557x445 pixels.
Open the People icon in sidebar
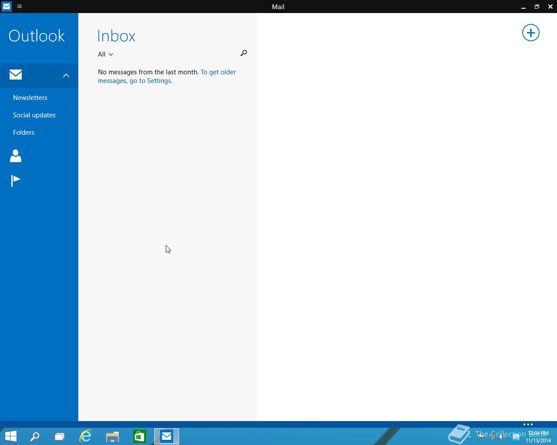(x=16, y=156)
